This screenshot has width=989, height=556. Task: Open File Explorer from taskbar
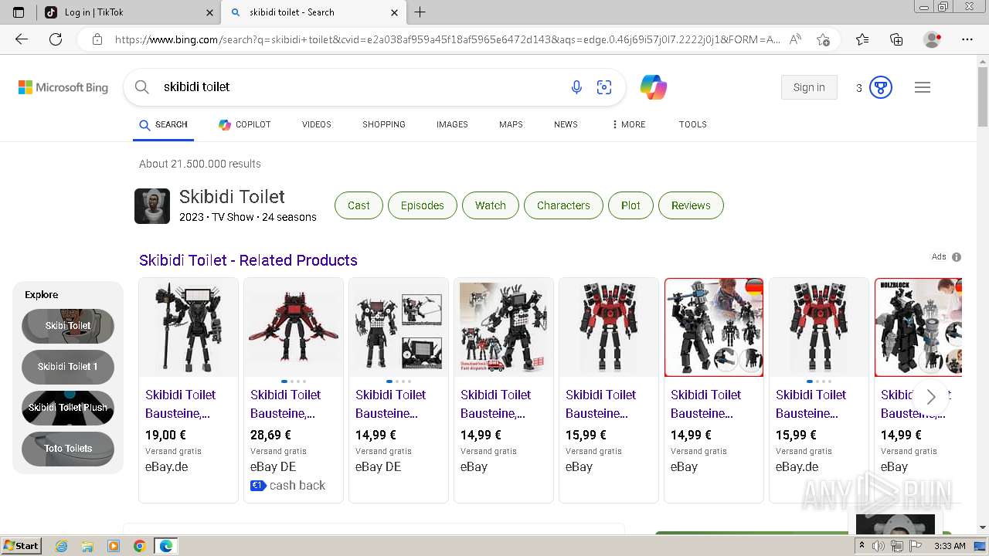(87, 546)
